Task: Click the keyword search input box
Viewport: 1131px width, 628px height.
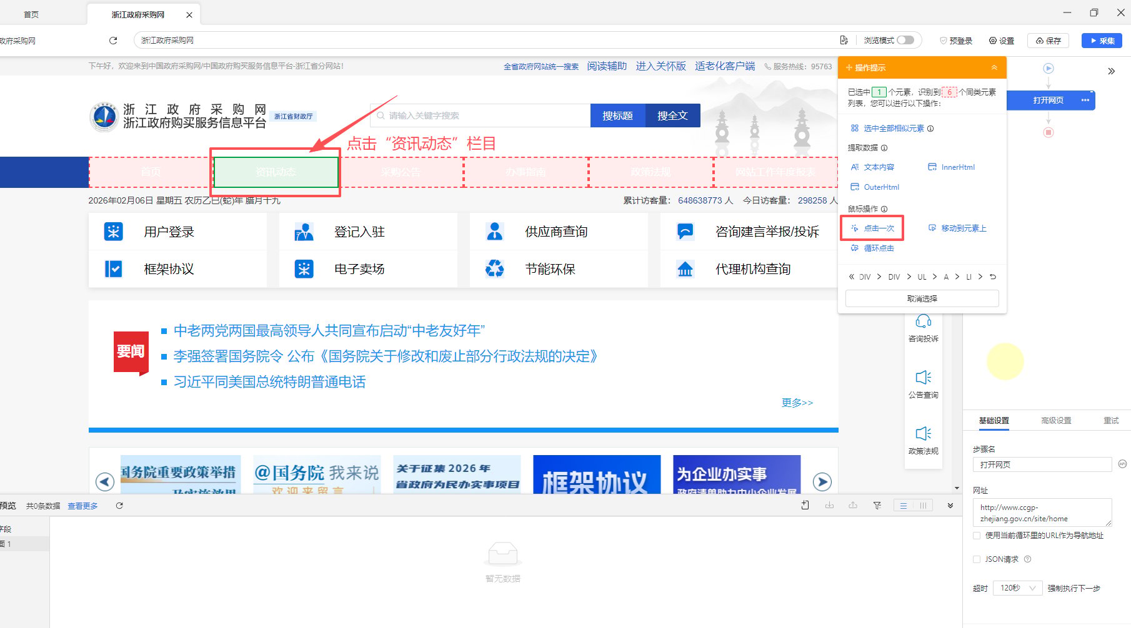Action: 480,115
